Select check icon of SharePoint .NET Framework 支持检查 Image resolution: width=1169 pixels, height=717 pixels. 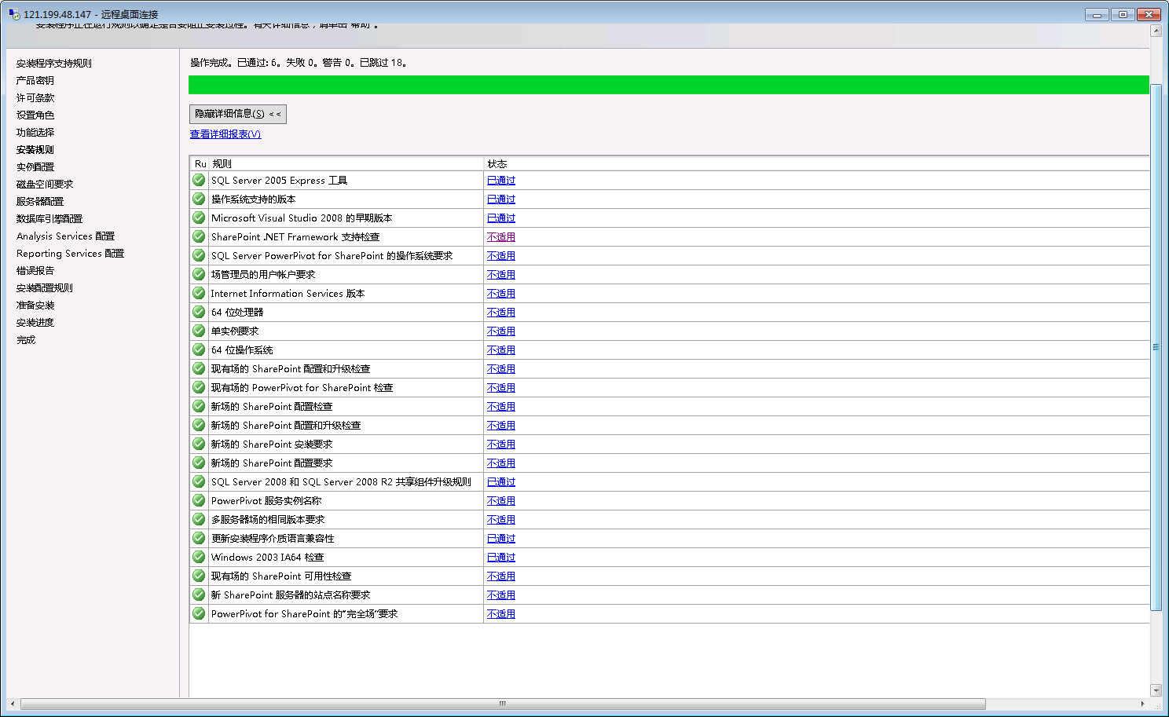[x=199, y=236]
